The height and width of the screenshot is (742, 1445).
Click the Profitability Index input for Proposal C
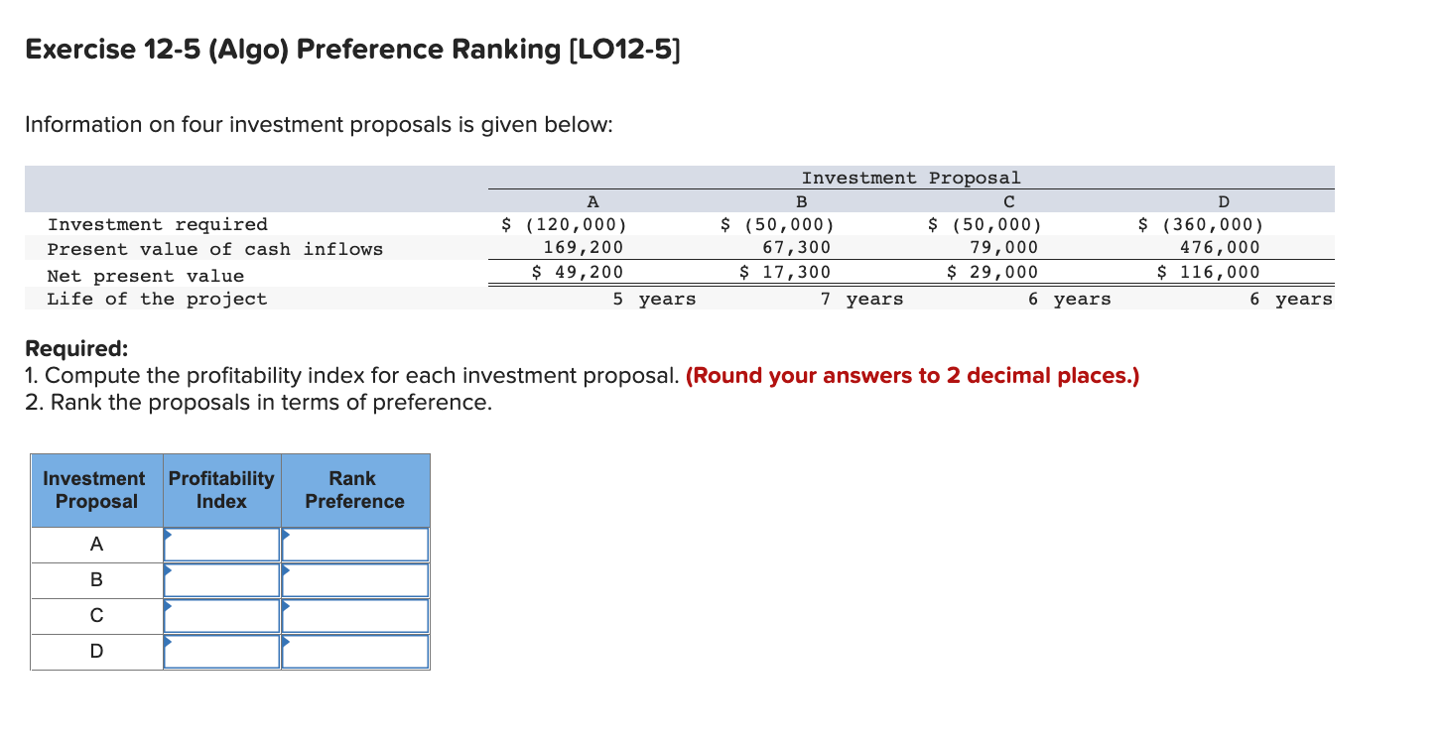[220, 615]
